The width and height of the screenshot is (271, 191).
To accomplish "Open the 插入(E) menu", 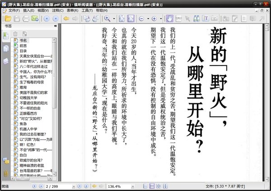I will pyautogui.click(x=28, y=10).
